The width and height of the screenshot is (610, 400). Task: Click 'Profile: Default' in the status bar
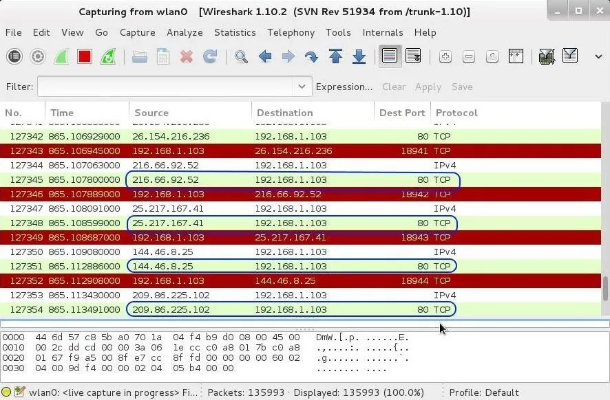point(484,392)
